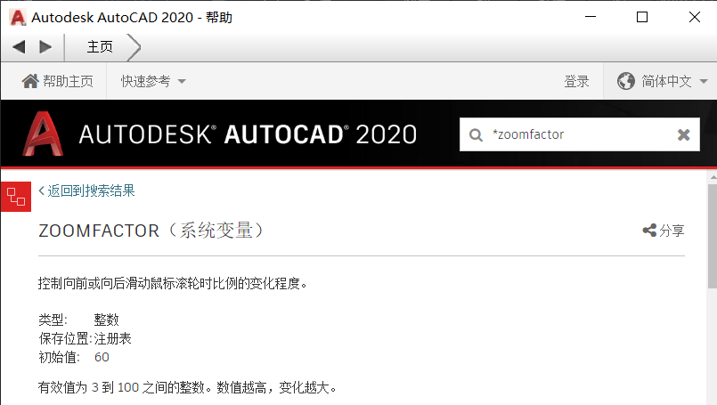
Task: Click the 整数 type value
Action: click(x=107, y=320)
